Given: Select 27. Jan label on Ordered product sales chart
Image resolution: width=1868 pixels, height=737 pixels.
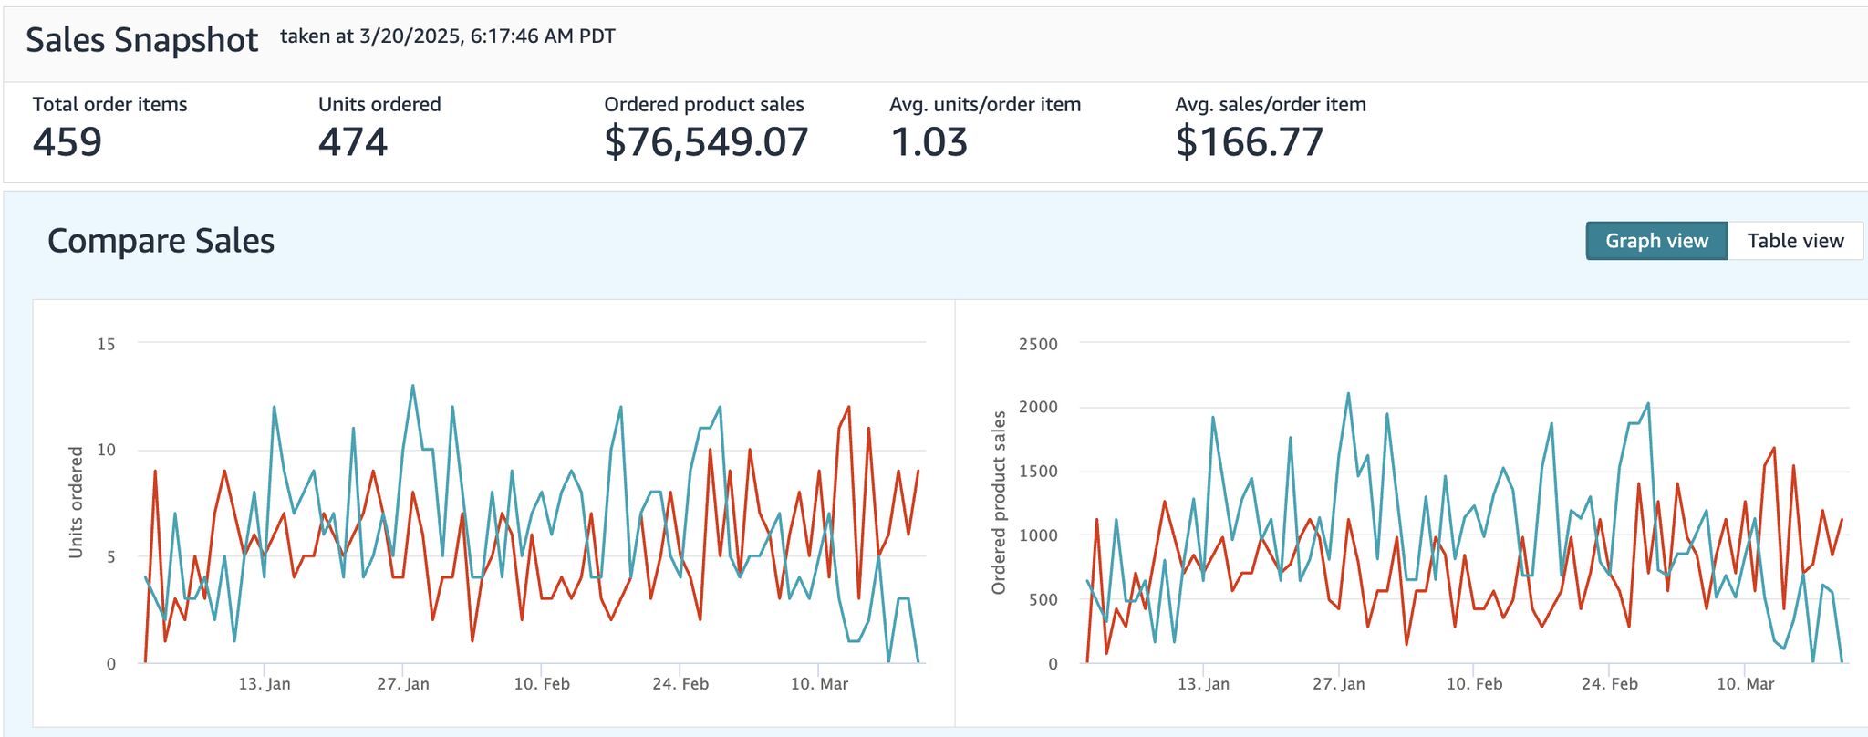Looking at the screenshot, I should (x=1338, y=684).
